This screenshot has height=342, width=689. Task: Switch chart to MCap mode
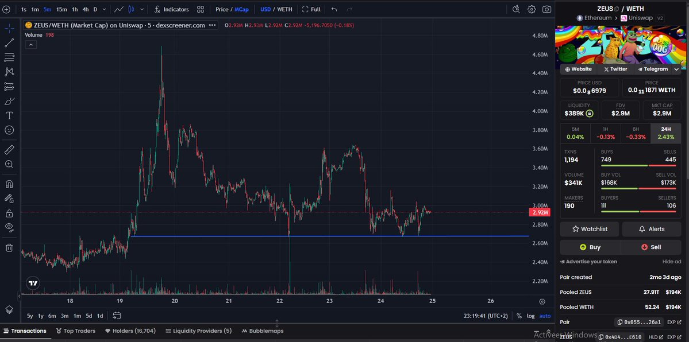click(x=241, y=9)
